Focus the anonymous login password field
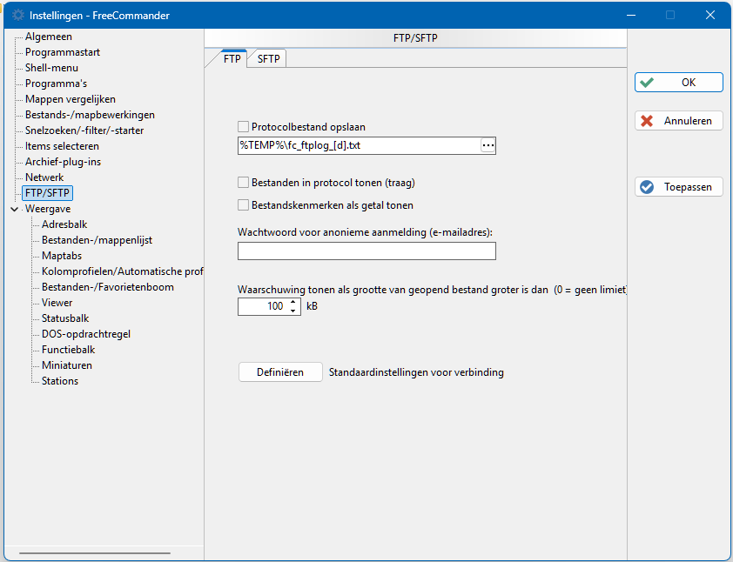This screenshot has width=733, height=562. click(366, 251)
